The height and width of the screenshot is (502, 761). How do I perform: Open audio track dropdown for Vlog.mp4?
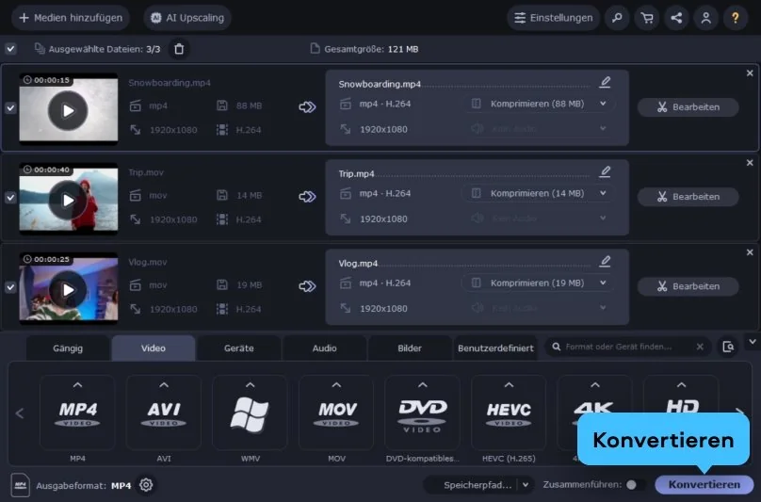[x=538, y=308]
